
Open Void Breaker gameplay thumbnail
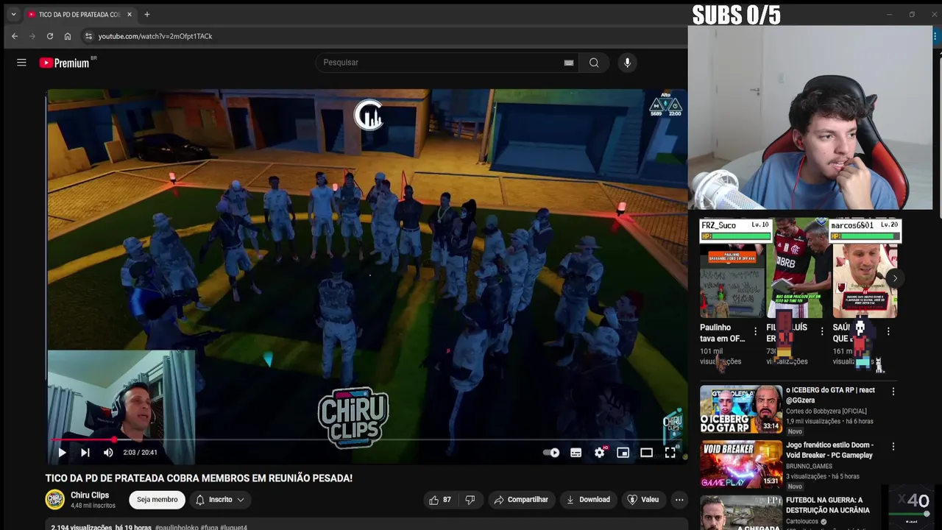[740, 464]
